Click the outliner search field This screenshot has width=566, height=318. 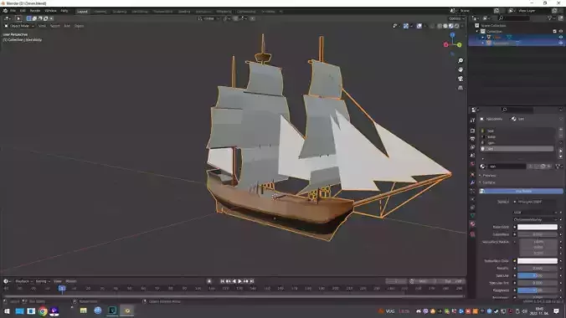click(x=514, y=18)
